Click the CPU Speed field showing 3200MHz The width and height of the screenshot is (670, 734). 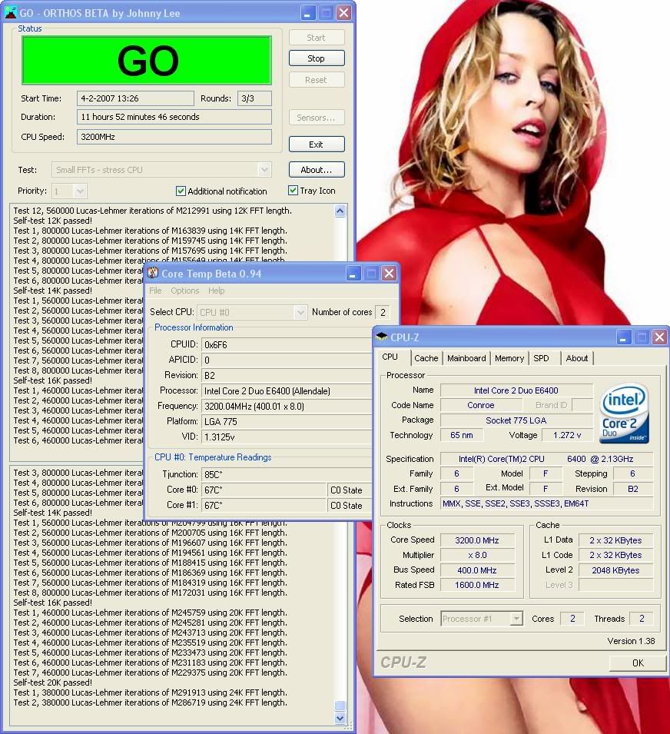click(x=174, y=137)
